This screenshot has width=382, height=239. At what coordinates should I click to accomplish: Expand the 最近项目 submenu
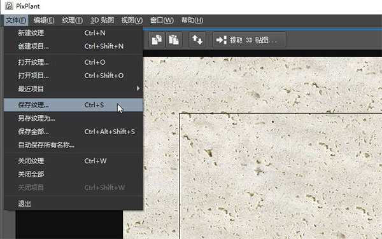point(73,89)
